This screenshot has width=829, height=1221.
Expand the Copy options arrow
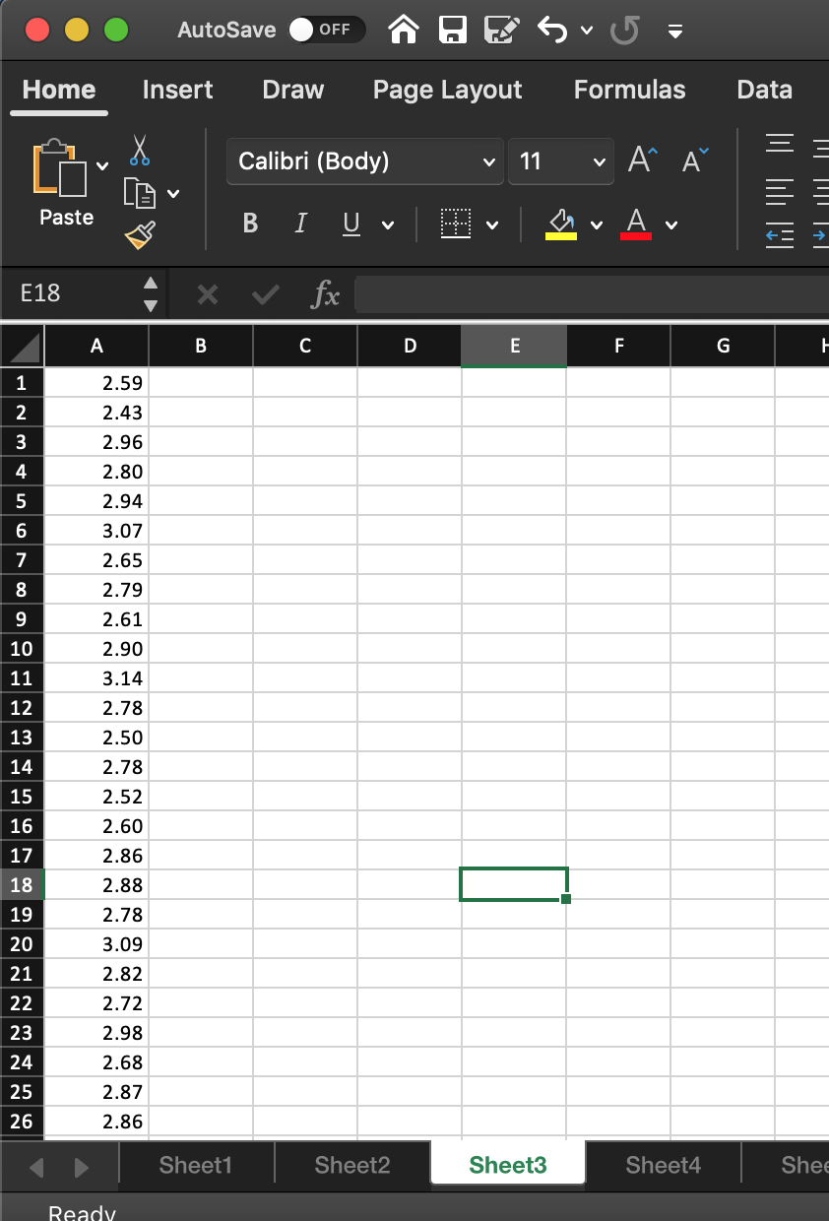173,193
